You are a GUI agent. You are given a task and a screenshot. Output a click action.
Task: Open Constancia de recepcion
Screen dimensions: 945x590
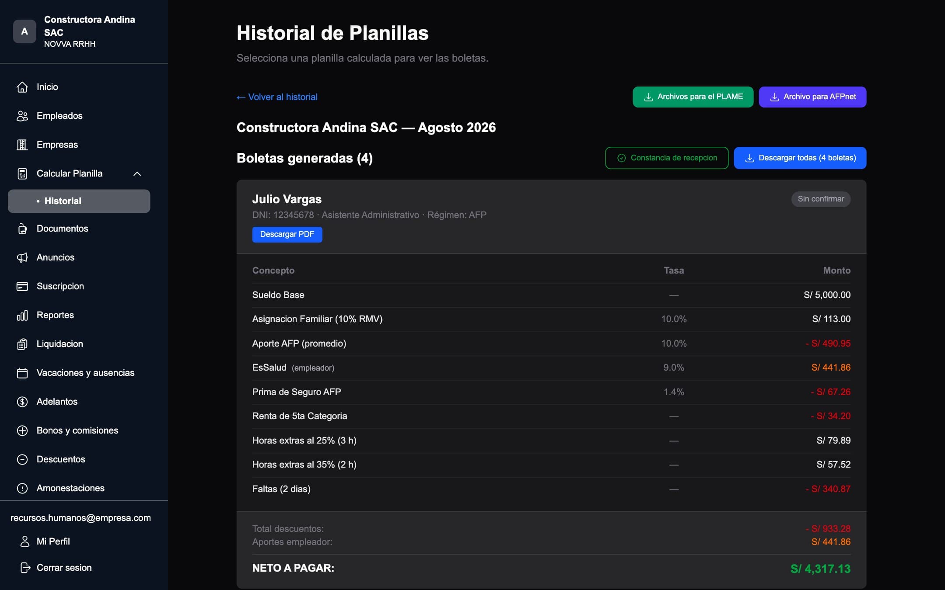667,158
